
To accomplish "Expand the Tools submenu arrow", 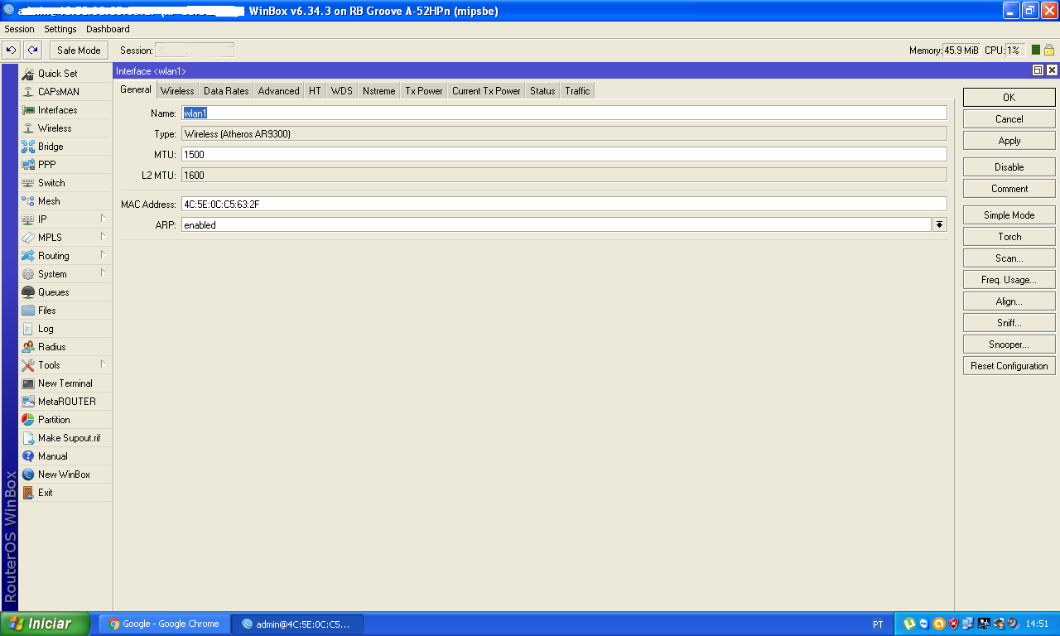I will coord(103,364).
